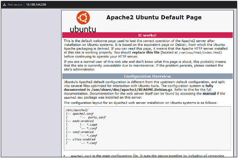This screenshot has height=158, width=238.
Task: Click the 'Apache2 Ubuntu Default Page' heading
Action: pyautogui.click(x=154, y=17)
